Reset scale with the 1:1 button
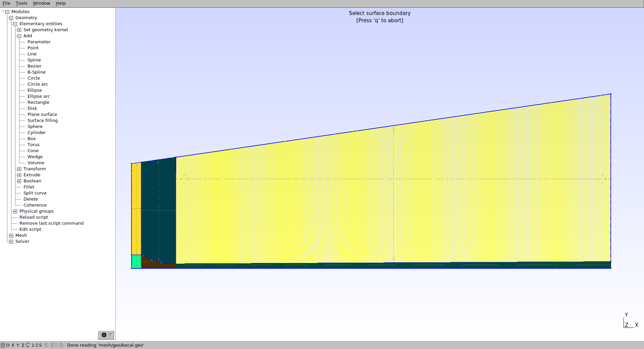The height and width of the screenshot is (349, 644). click(x=35, y=345)
